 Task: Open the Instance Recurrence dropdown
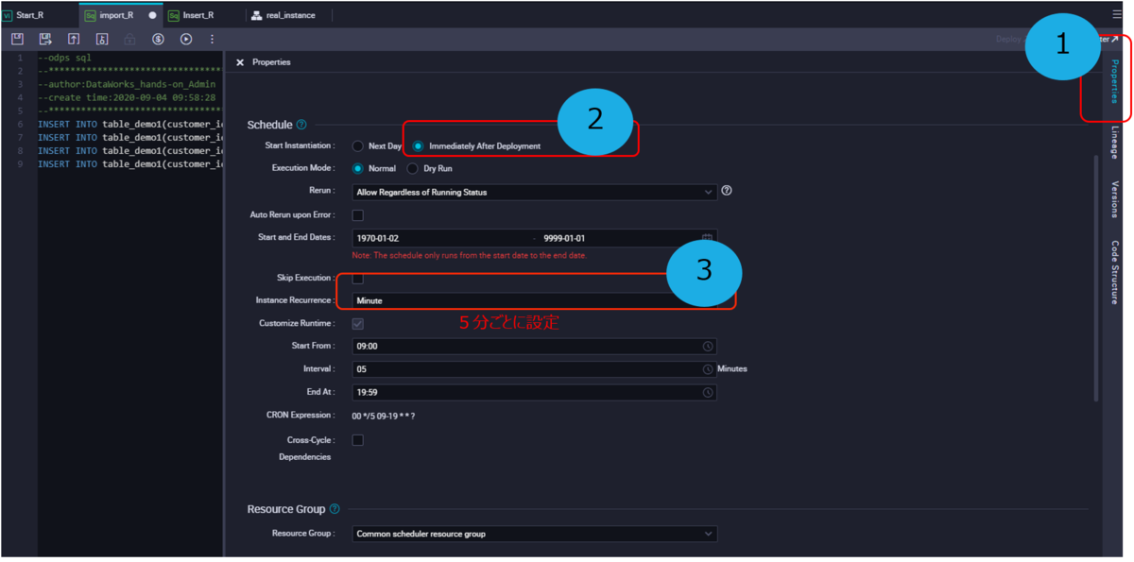pos(534,300)
